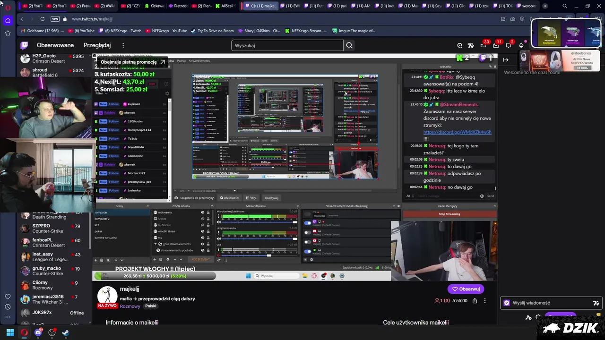Toggle visibility eye of emotki ekran source
This screenshot has width=605, height=340.
(203, 231)
